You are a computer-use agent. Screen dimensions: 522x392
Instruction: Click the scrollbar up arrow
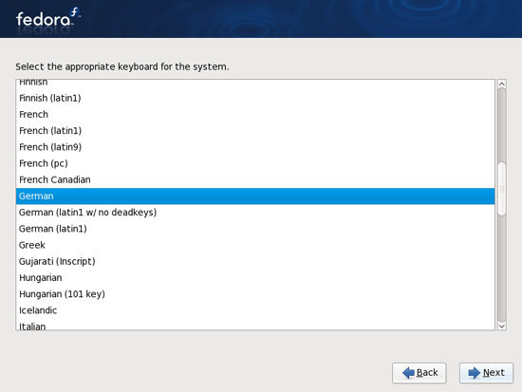click(502, 84)
